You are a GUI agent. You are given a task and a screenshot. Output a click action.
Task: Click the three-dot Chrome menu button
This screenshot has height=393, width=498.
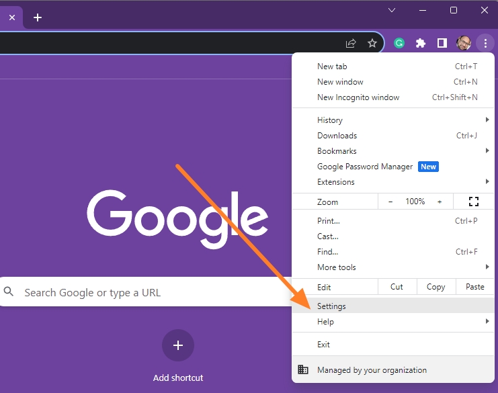pos(485,43)
